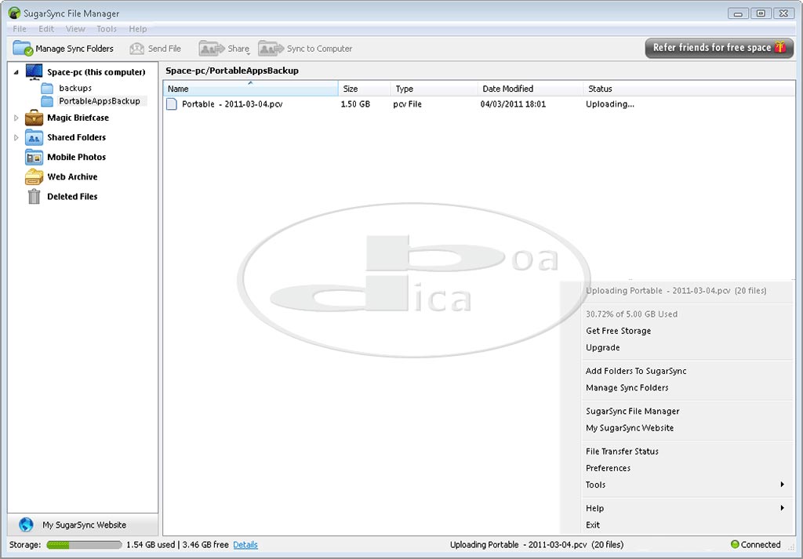
Task: Click the green Connected status icon
Action: 735,544
